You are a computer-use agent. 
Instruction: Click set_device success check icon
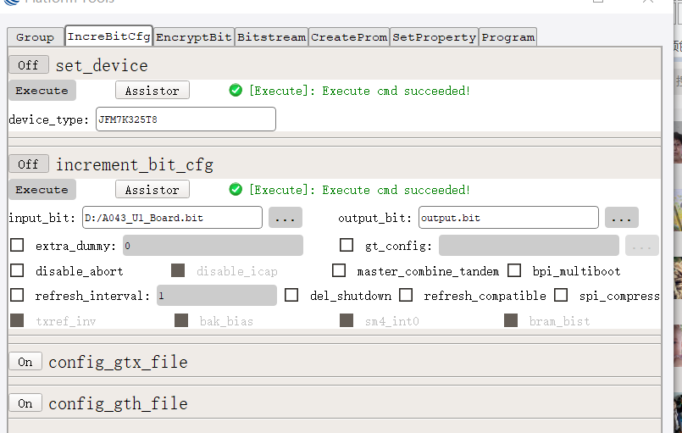(x=236, y=90)
